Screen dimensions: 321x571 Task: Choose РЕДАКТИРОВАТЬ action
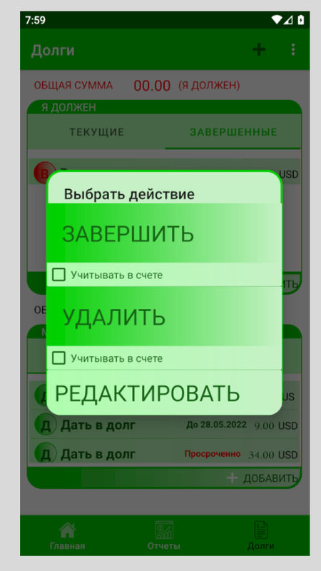click(164, 393)
